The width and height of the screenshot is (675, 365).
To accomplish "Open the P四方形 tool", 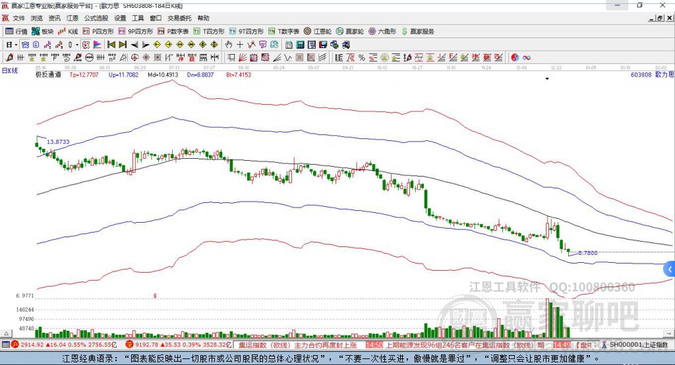I will coord(99,32).
